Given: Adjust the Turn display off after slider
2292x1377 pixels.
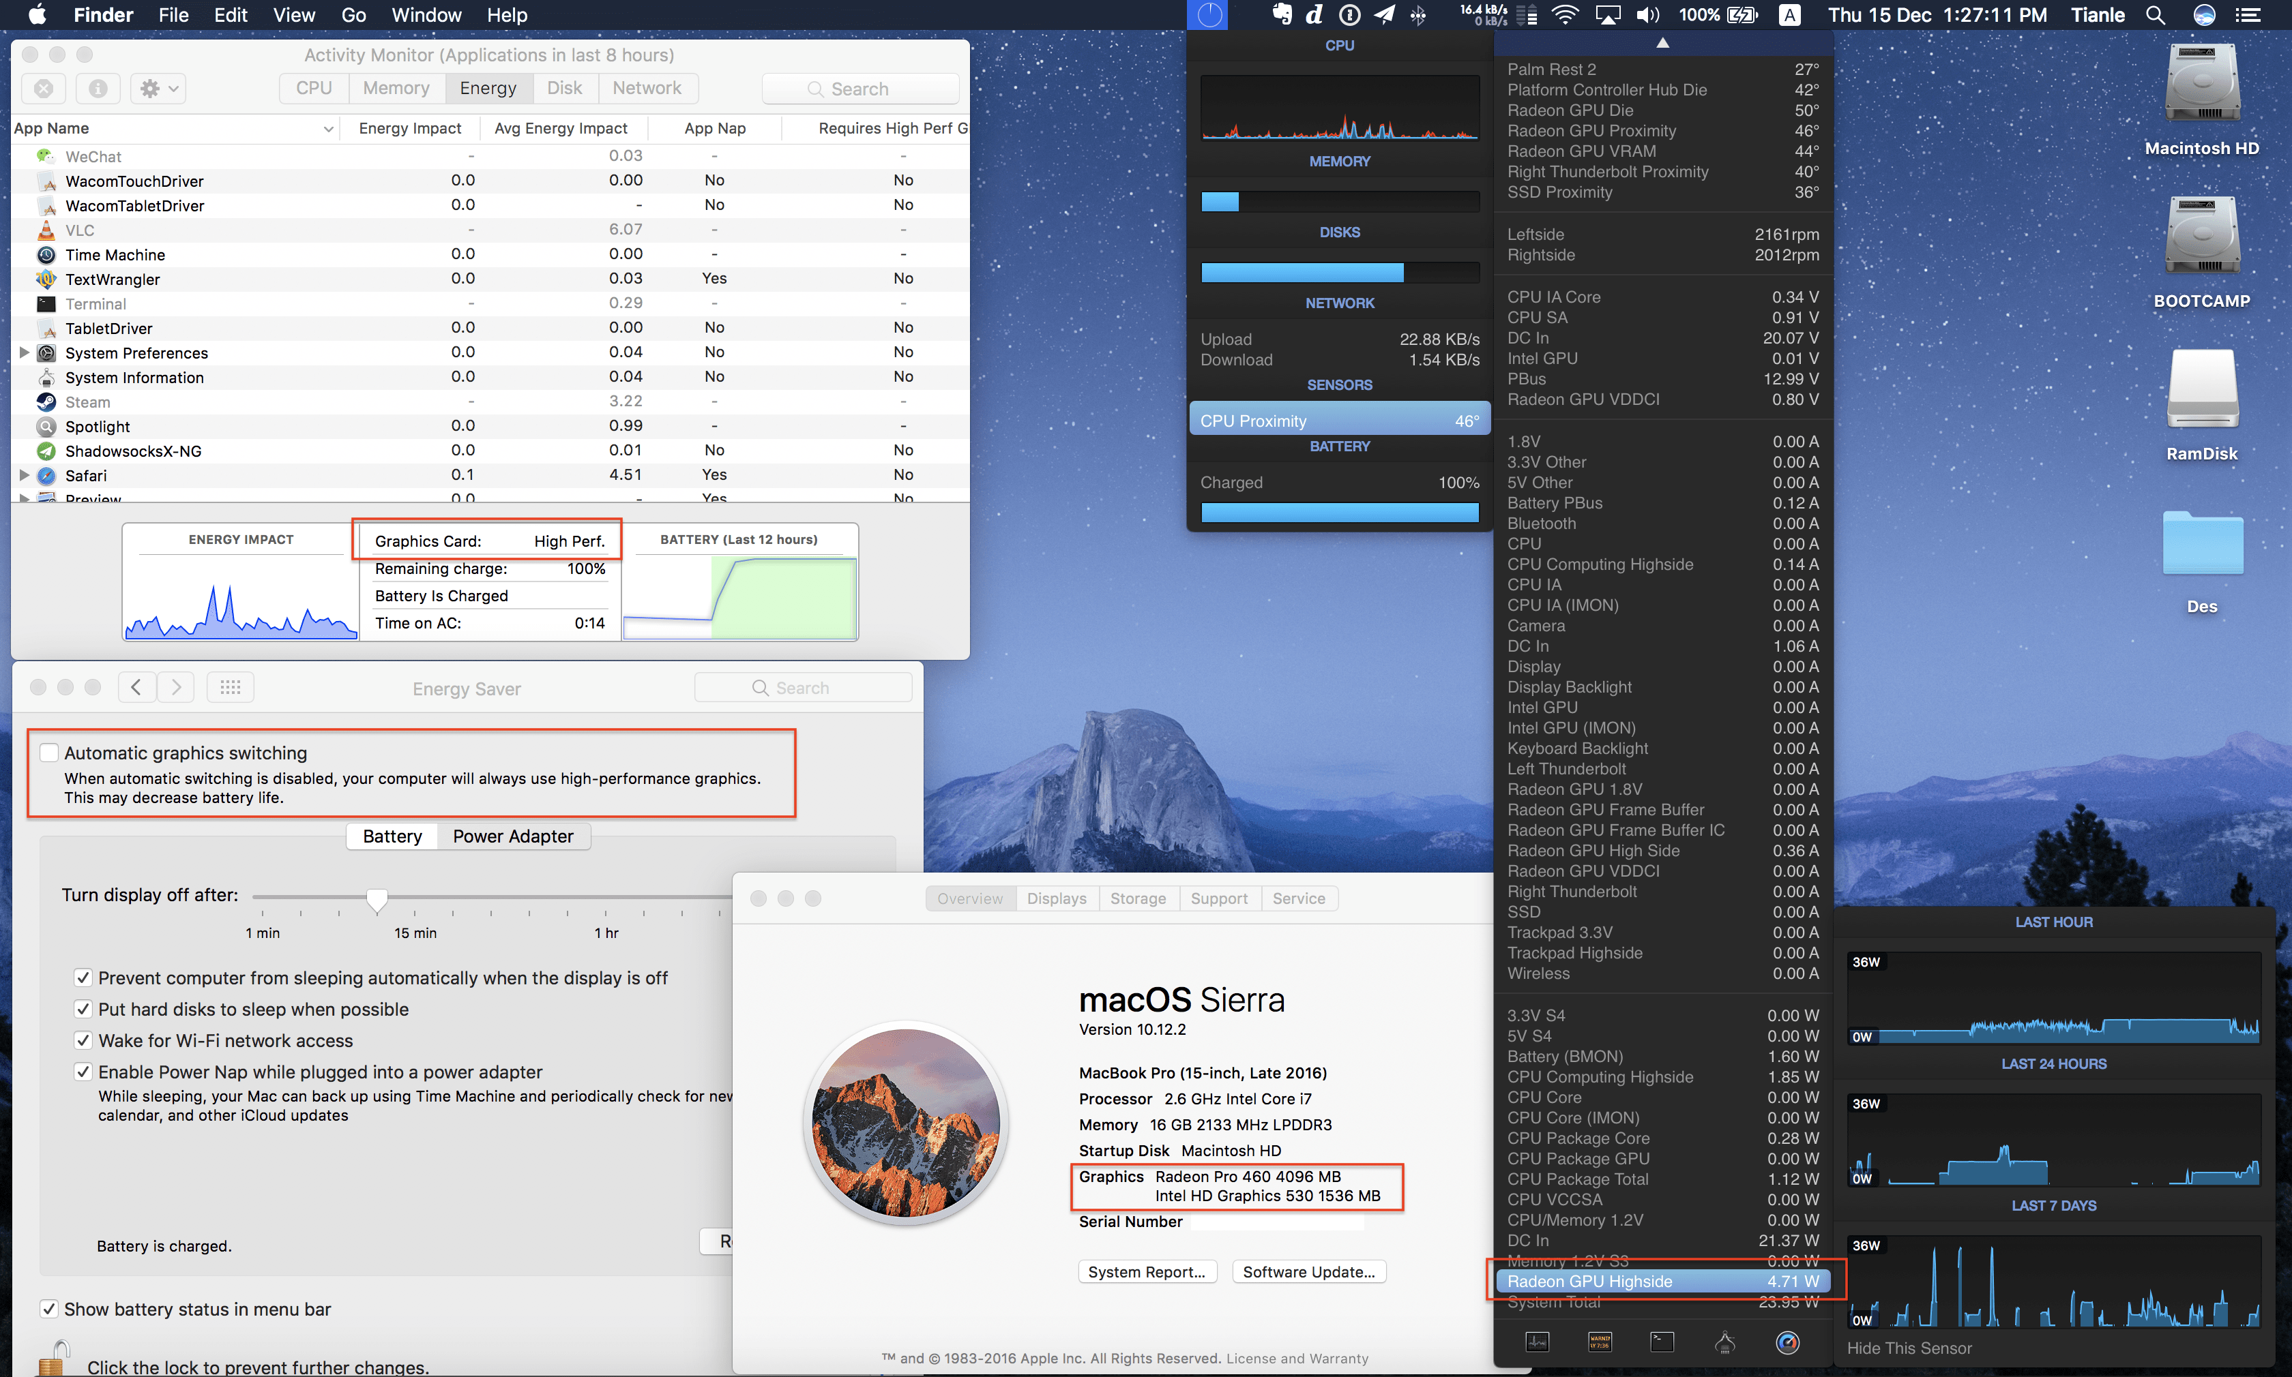Looking at the screenshot, I should (377, 898).
